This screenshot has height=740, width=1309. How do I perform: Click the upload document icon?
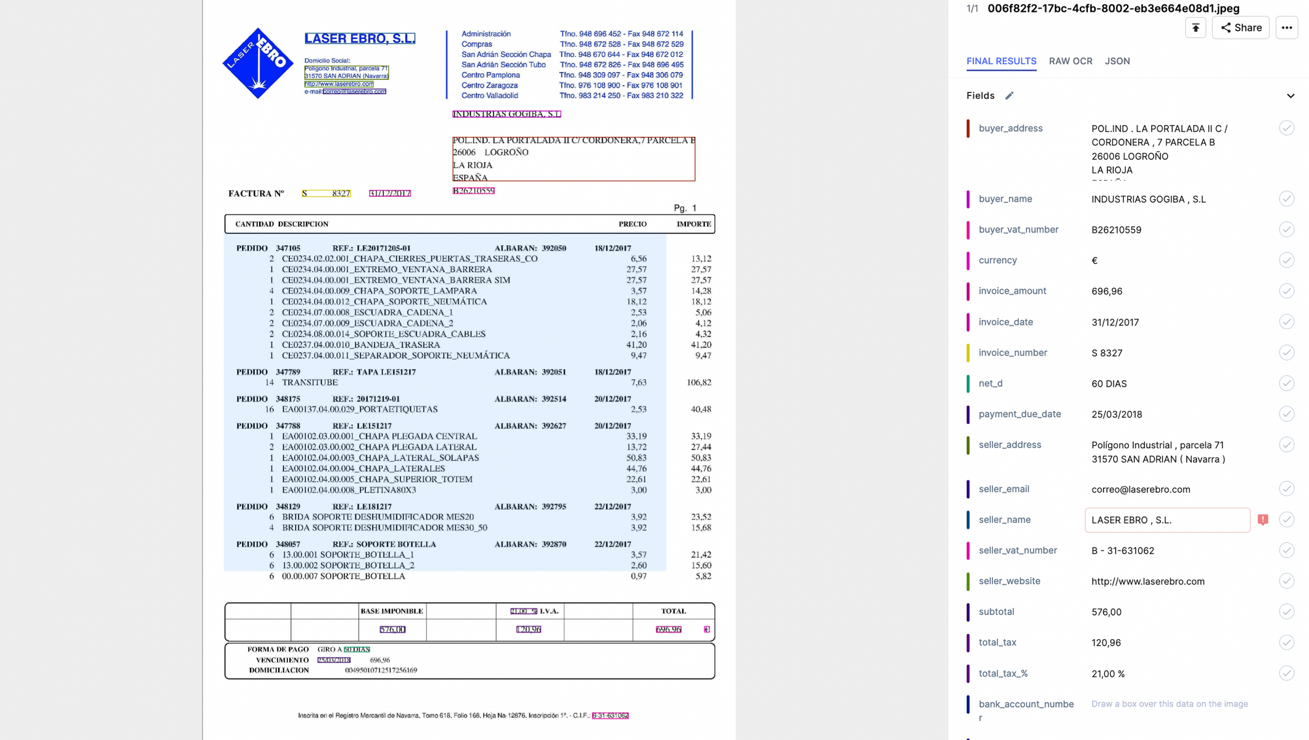(1196, 27)
